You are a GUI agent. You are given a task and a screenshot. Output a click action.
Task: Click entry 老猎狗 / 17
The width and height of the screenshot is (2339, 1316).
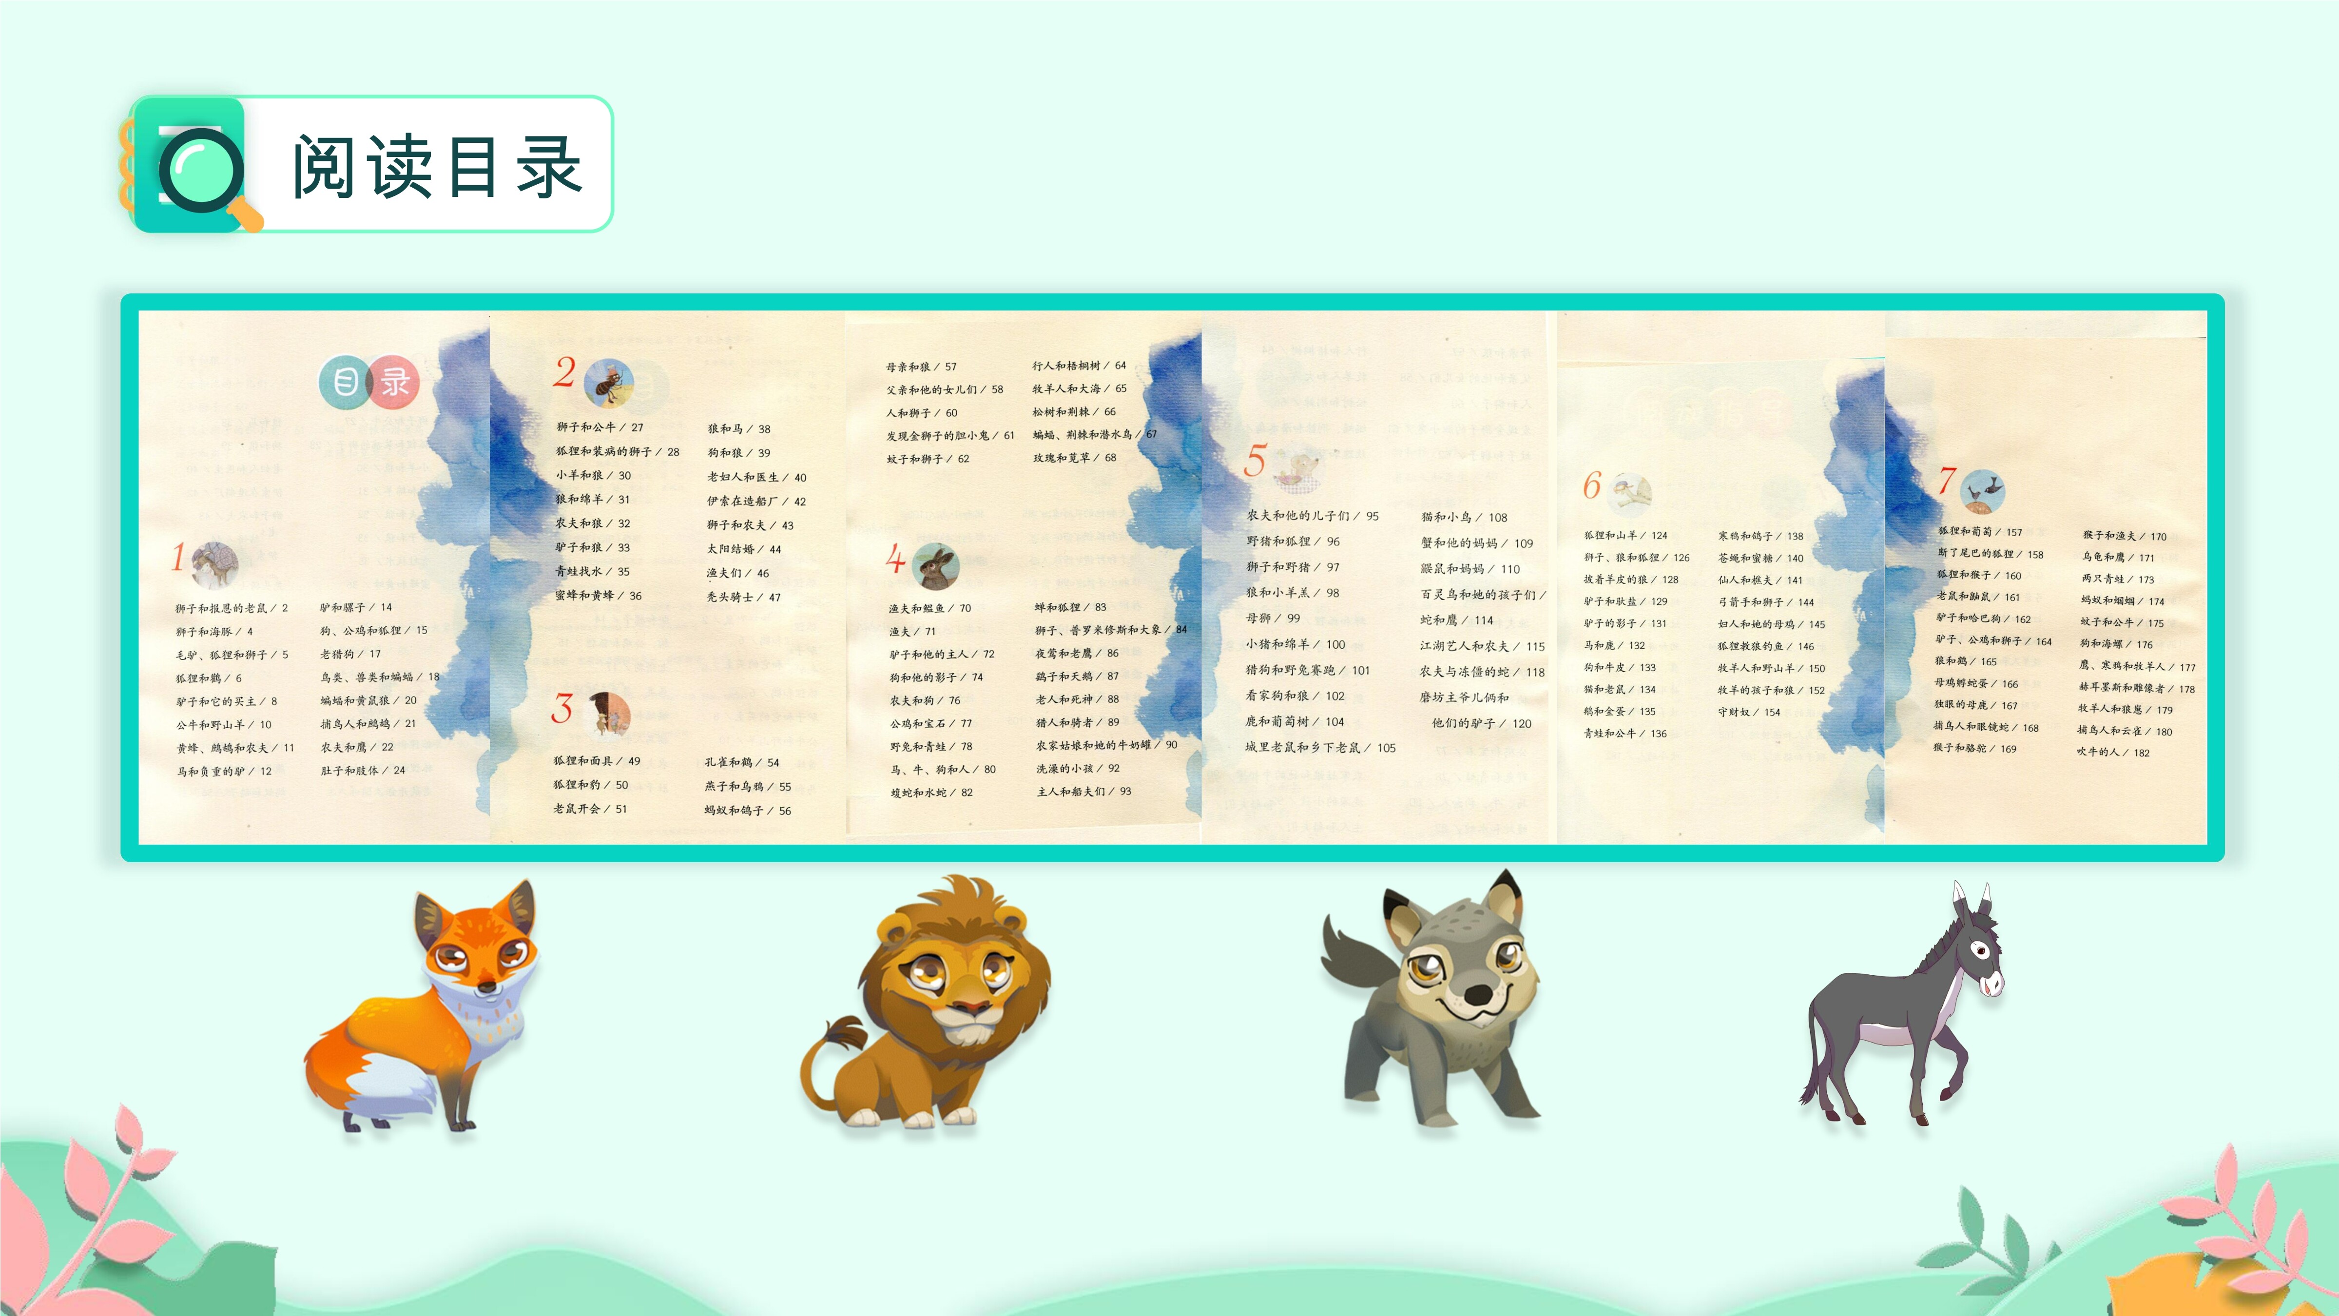tap(350, 654)
